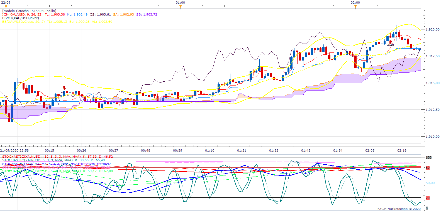This screenshot has width=441, height=211.
Task: Click the 00:26 time axis label
Action: (x=81, y=150)
